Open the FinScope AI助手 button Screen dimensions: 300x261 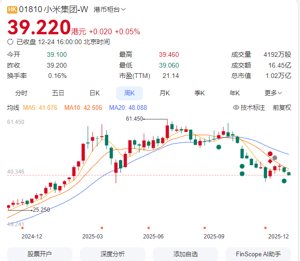[x=258, y=254]
